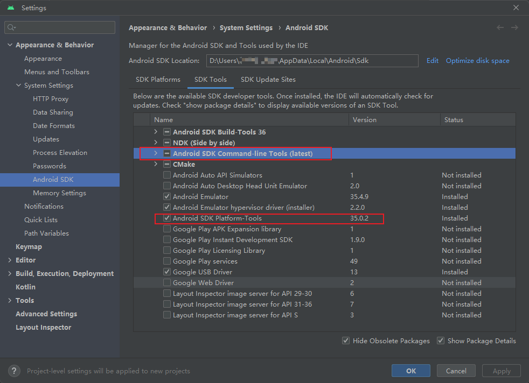Viewport: 529px width, 383px height.
Task: Toggle Android SDK Build-Tools 36 checkbox
Action: pos(166,132)
